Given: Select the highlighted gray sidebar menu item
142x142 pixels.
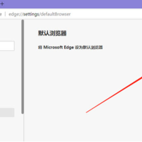Looking at the screenshot, I should 7,112.
